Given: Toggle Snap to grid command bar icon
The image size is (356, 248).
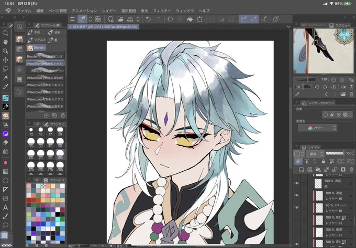Looking at the screenshot, I should tap(263, 19).
